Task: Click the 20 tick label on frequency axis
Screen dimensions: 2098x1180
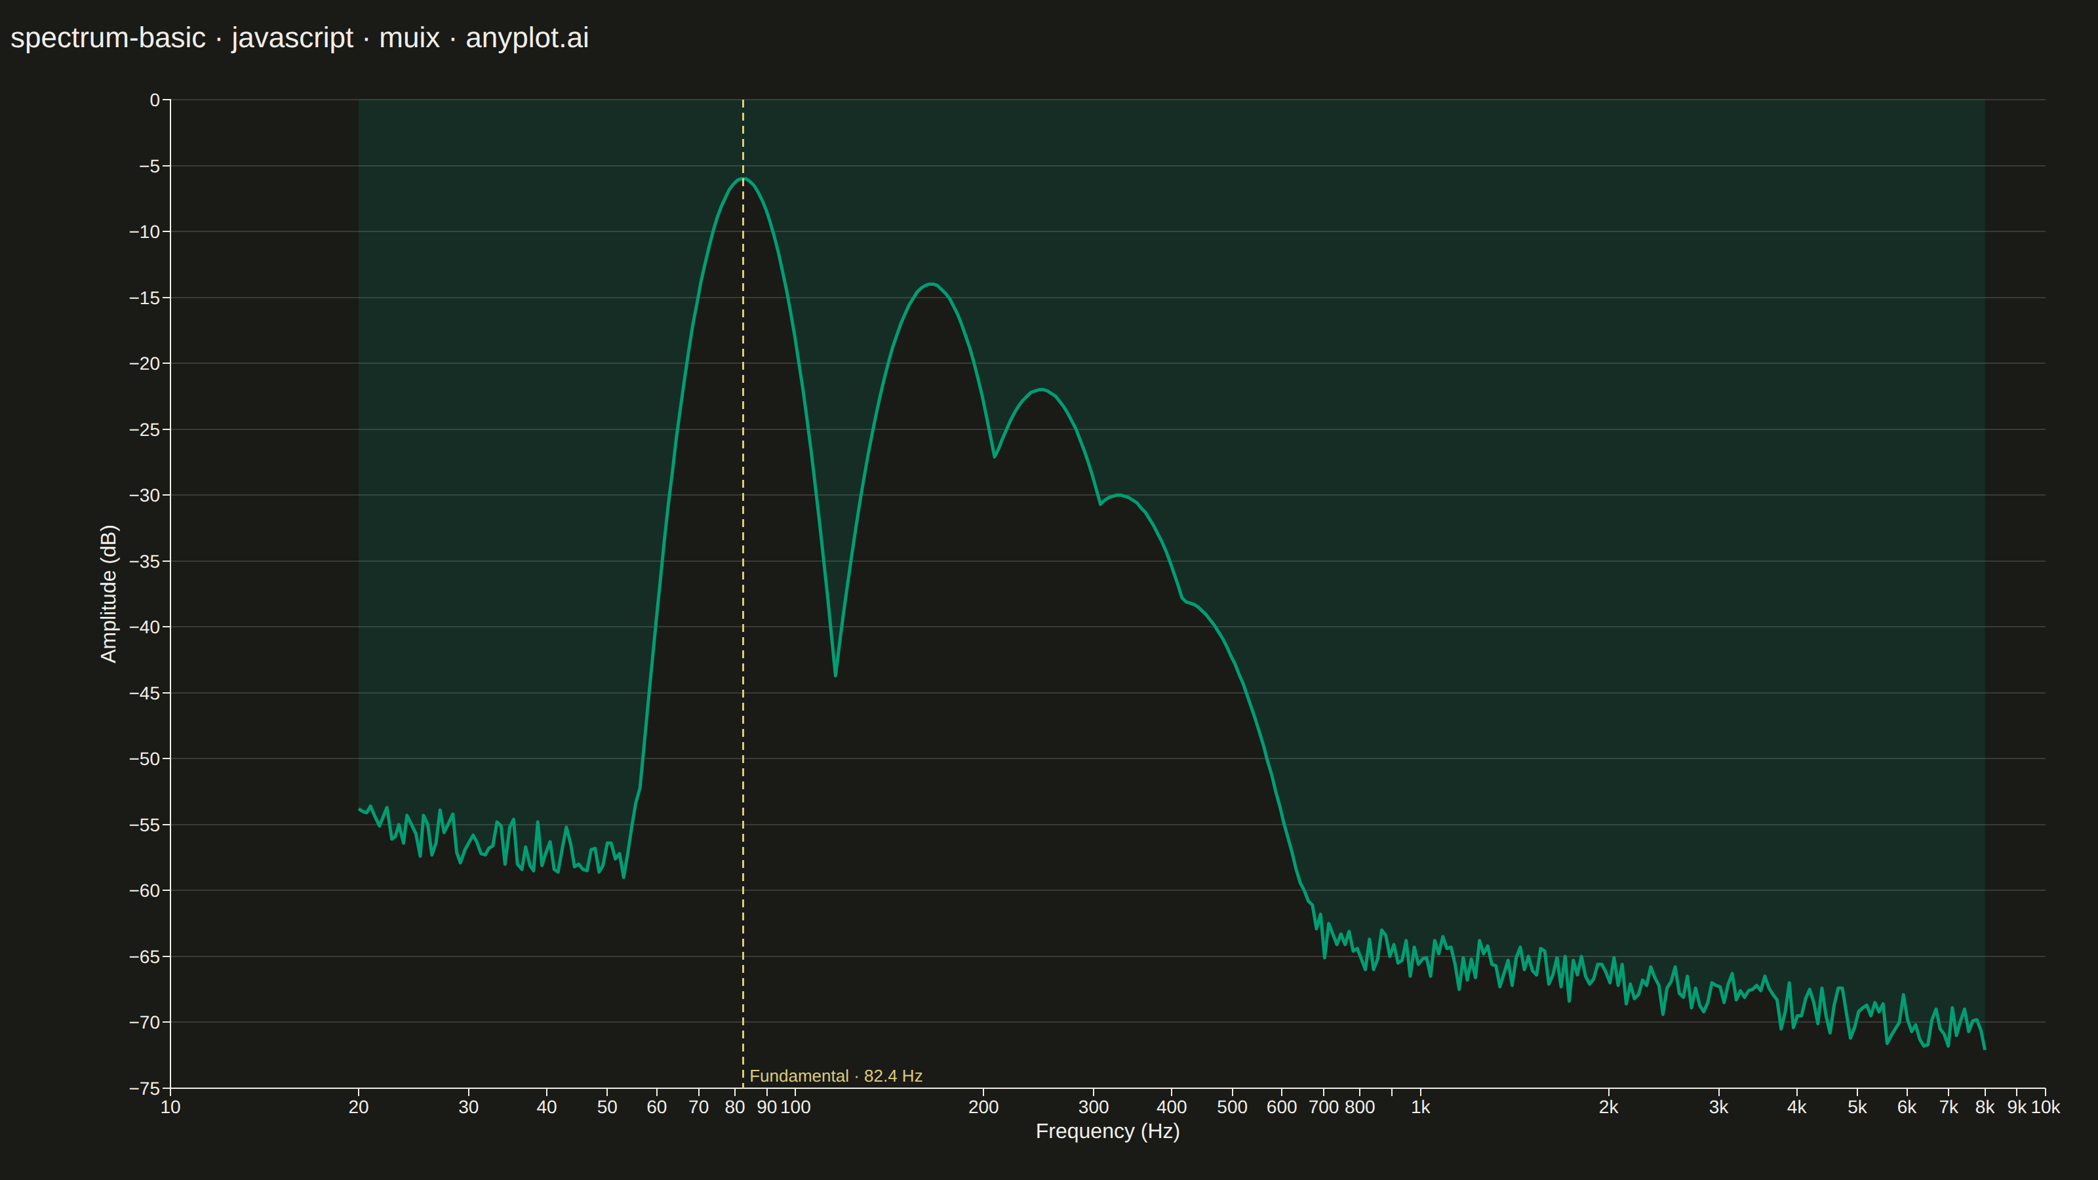Action: pos(359,1107)
